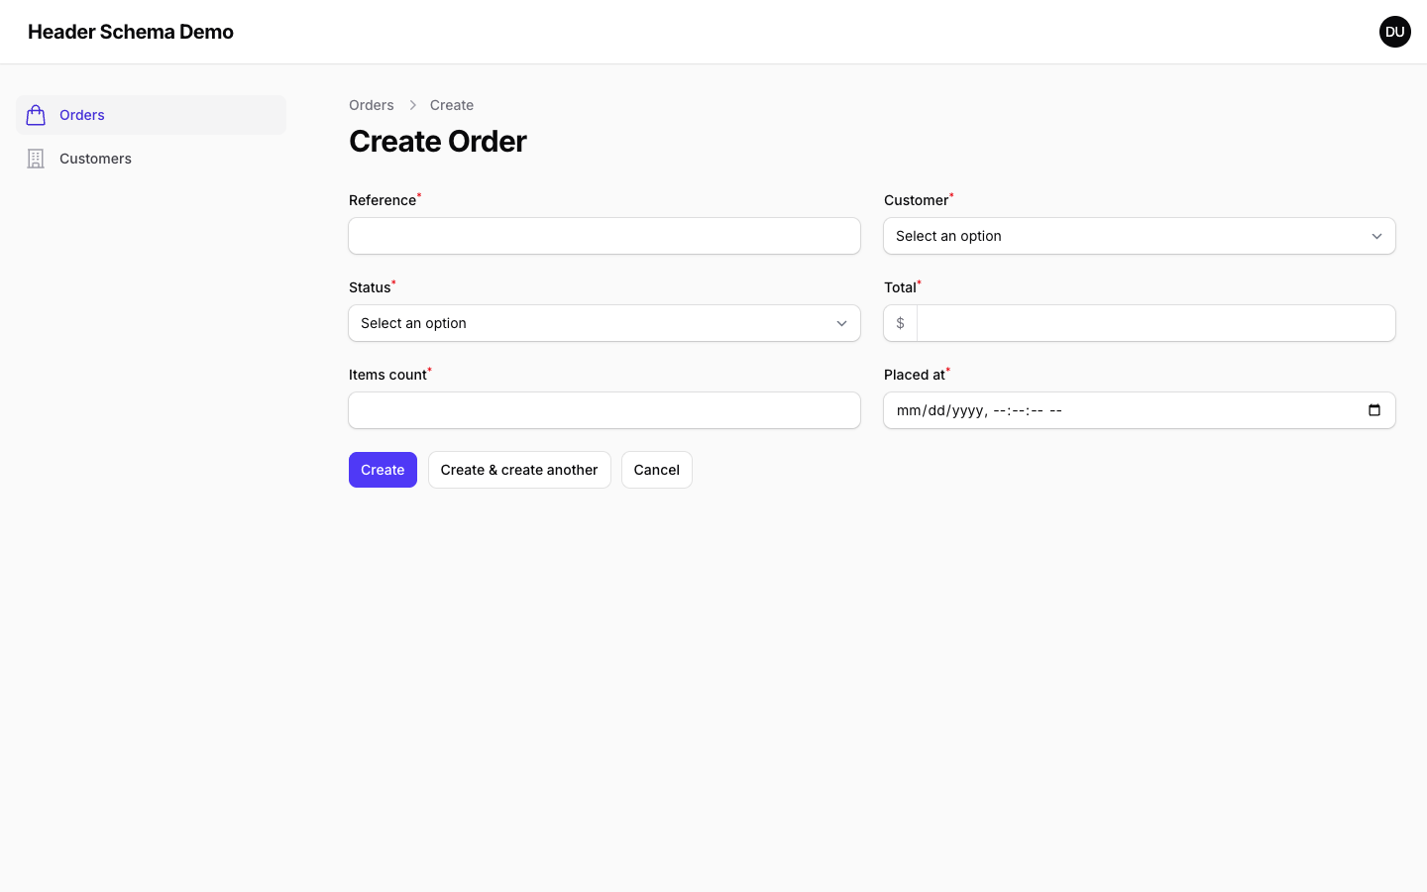The height and width of the screenshot is (892, 1427).
Task: Click the dollar sign prefix in Total
Action: 900,323
